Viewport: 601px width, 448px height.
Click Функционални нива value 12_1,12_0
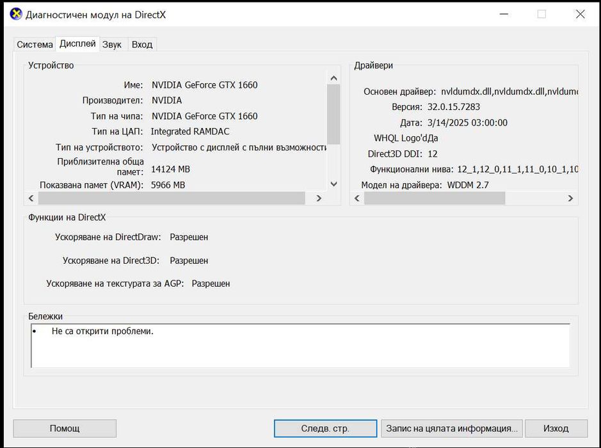[x=517, y=170]
